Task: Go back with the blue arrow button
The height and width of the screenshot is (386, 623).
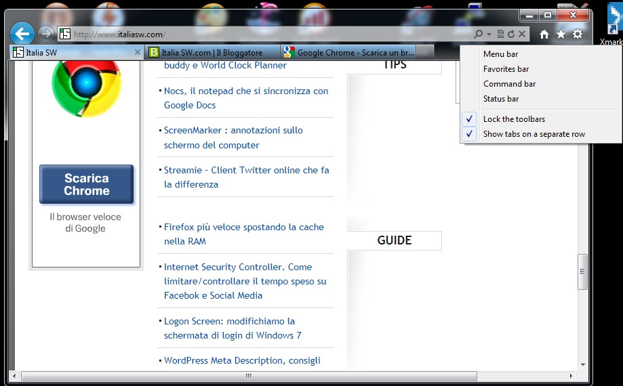Action: coord(22,34)
